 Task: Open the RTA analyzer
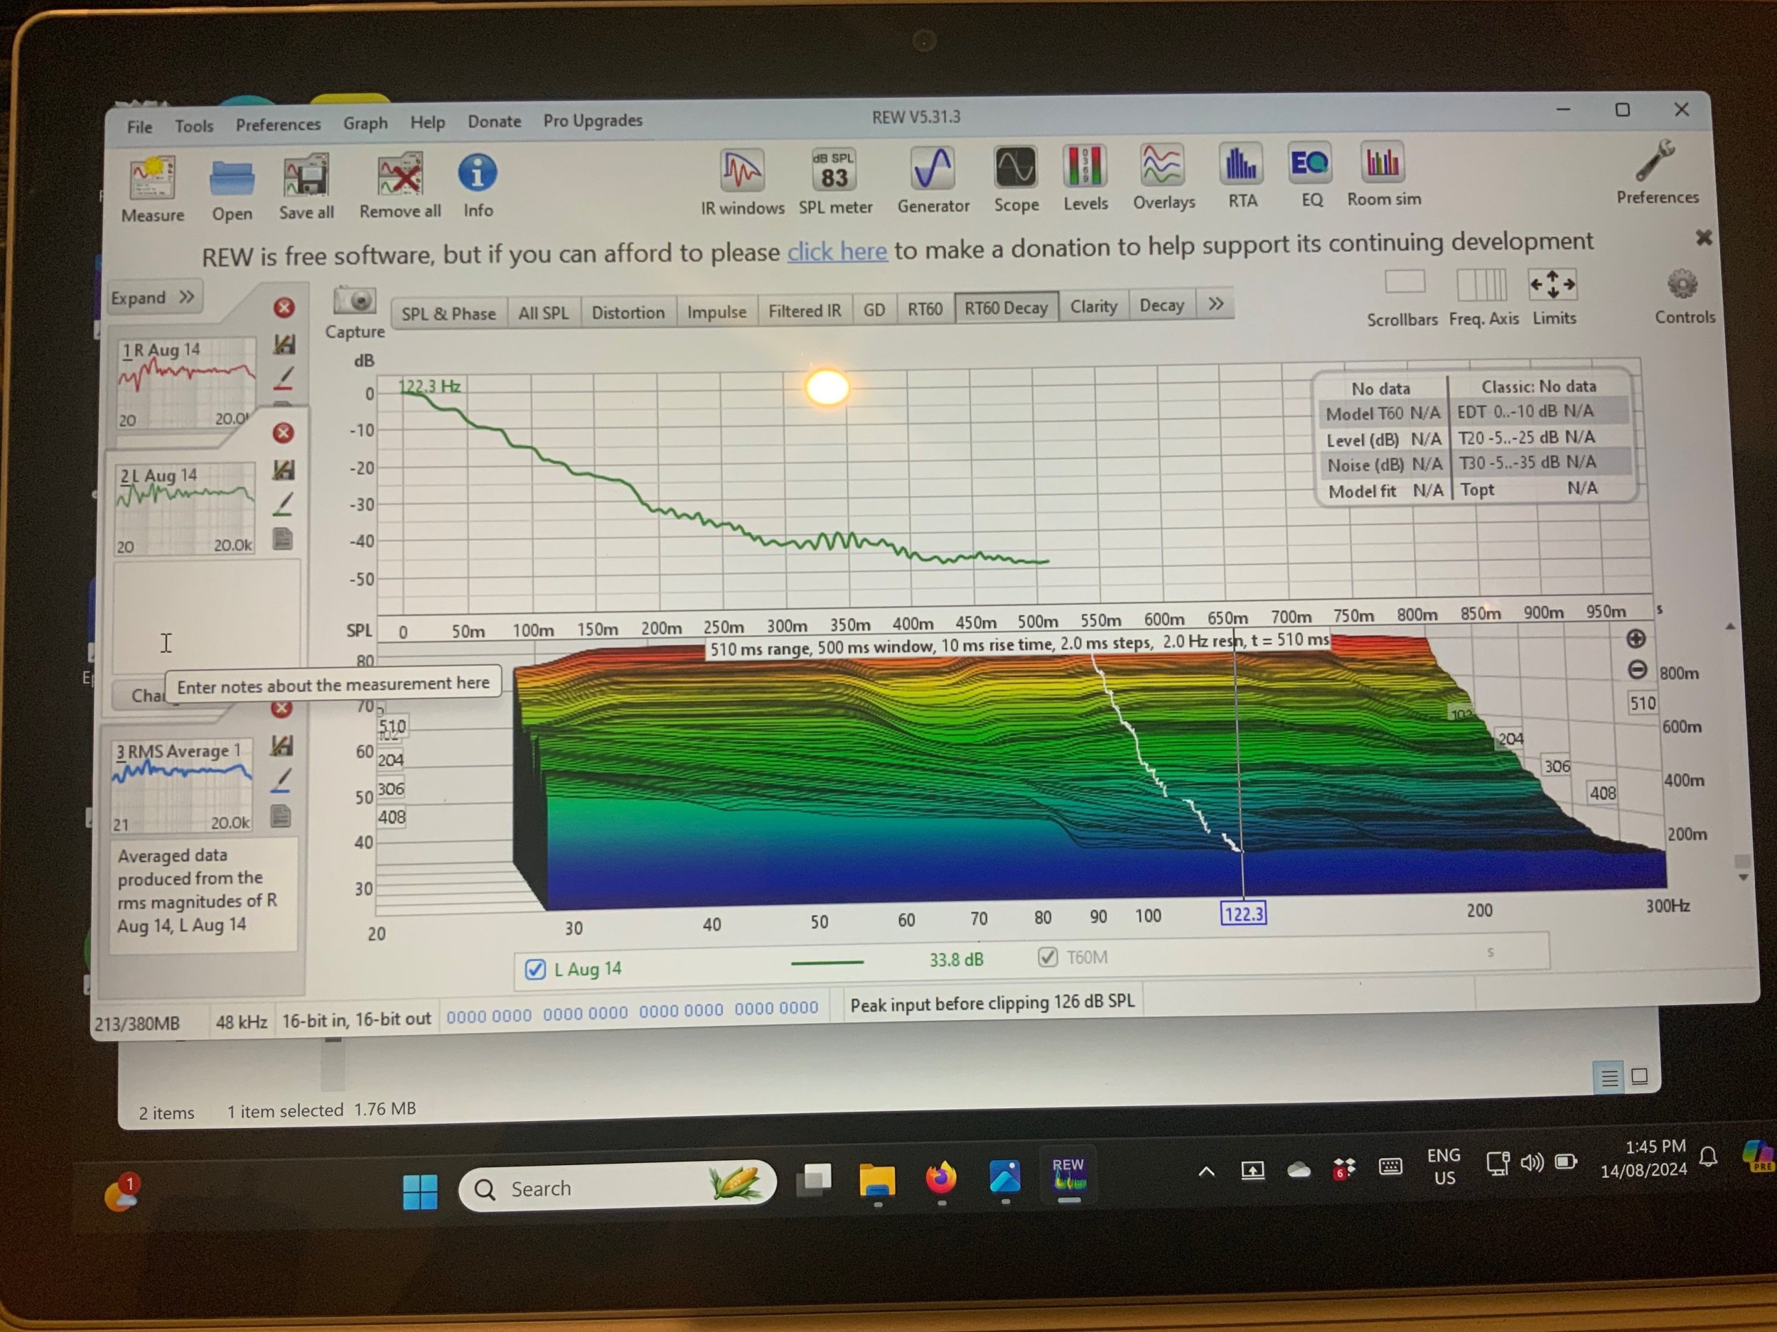(1241, 165)
